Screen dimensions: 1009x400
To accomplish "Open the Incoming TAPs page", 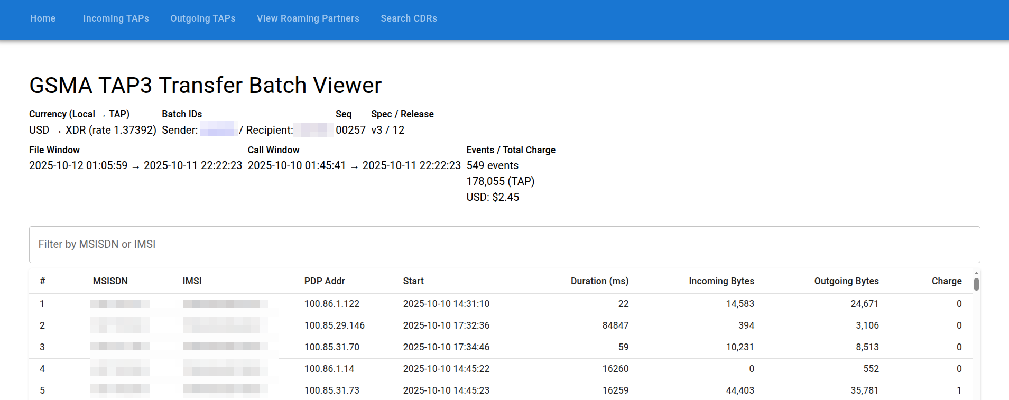I will pos(116,18).
